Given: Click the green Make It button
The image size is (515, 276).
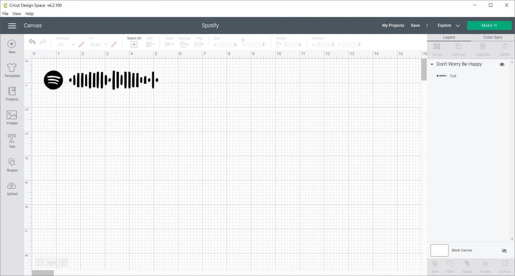Looking at the screenshot, I should pos(489,25).
